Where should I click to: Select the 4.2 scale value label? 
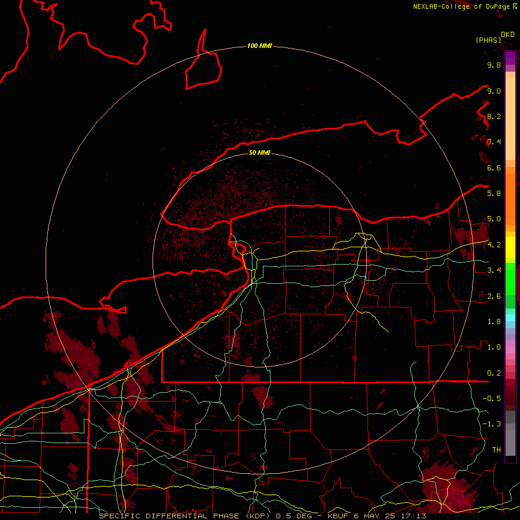[x=494, y=245]
